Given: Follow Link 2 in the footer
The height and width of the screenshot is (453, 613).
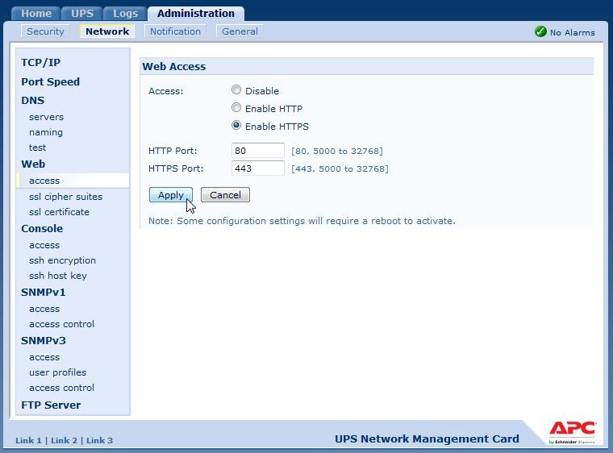Looking at the screenshot, I should (64, 440).
